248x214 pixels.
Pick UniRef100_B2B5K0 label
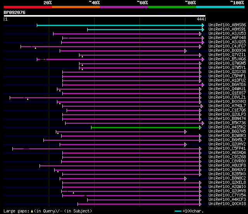point(227,174)
